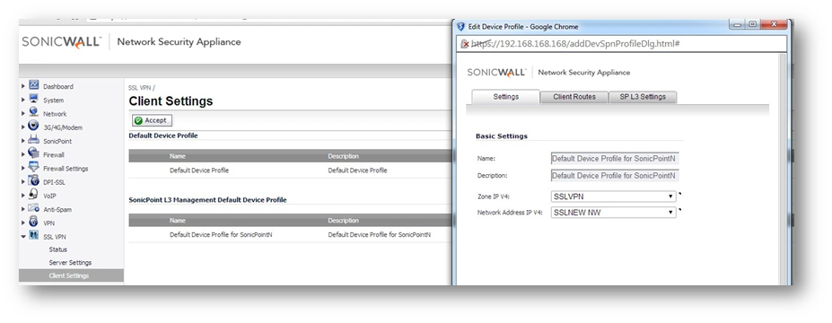This screenshot has width=832, height=323.
Task: Open the Dashboard icon in sidebar
Action: (x=33, y=85)
